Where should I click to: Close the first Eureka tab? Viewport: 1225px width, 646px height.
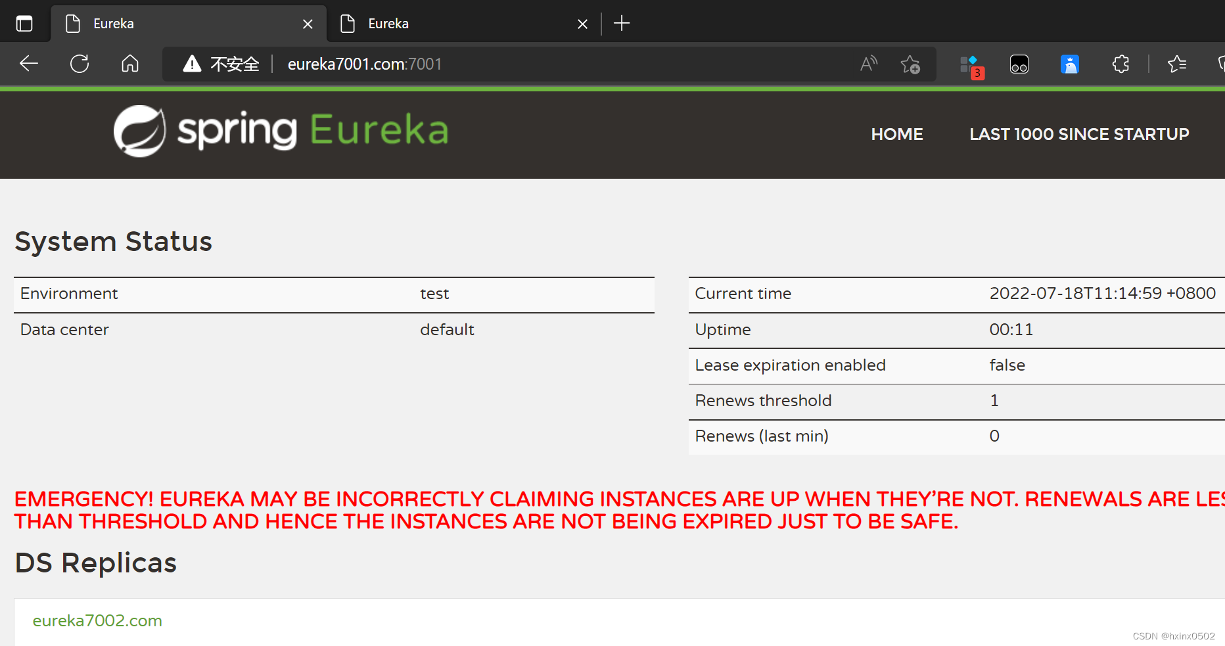[308, 24]
